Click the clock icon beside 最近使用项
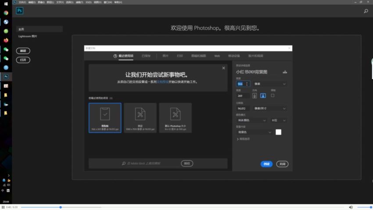The height and width of the screenshot is (210, 373). (115, 56)
